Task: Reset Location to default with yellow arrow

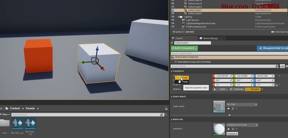Action: click(x=279, y=76)
